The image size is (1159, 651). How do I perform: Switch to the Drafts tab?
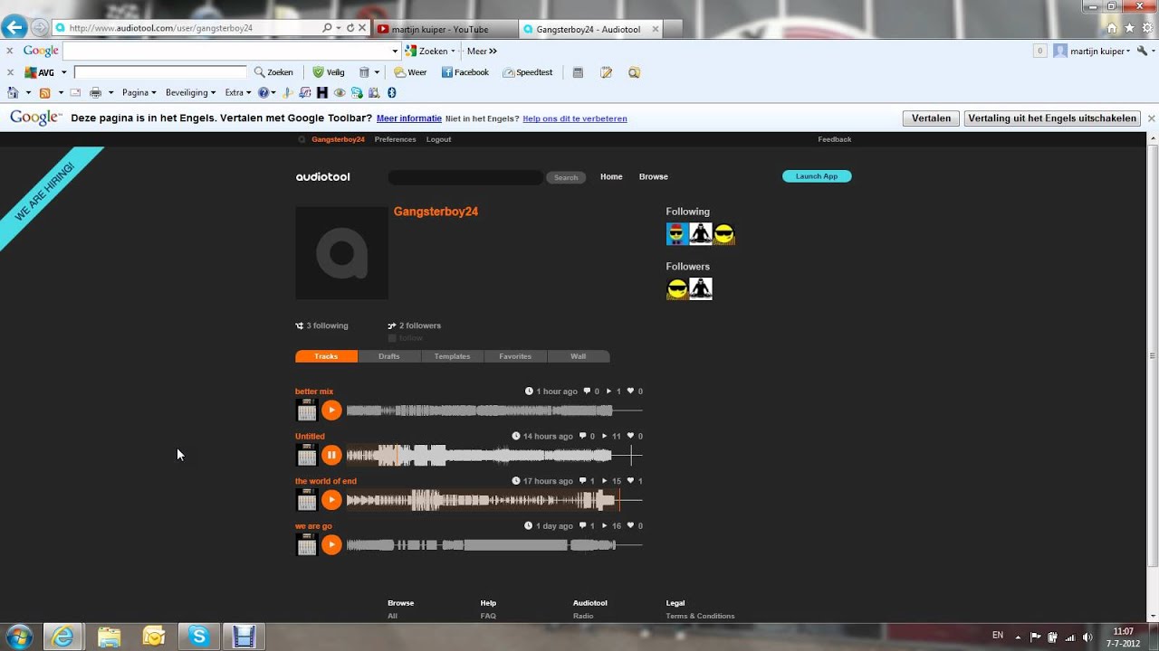click(389, 356)
